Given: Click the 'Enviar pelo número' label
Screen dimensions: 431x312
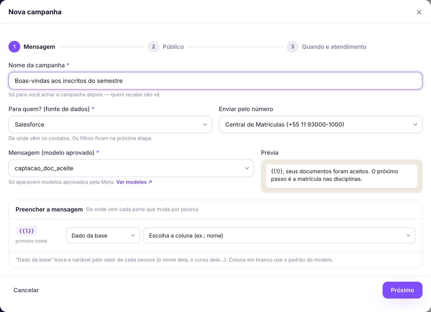Looking at the screenshot, I should [x=246, y=109].
